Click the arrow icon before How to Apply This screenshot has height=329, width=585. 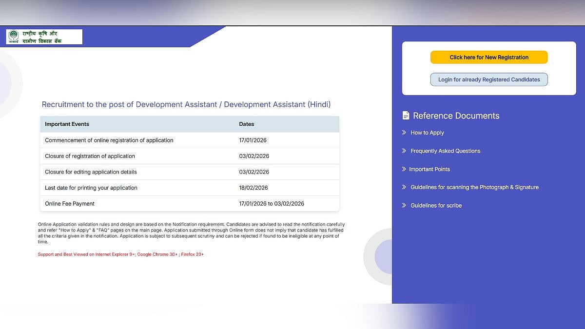tap(404, 132)
